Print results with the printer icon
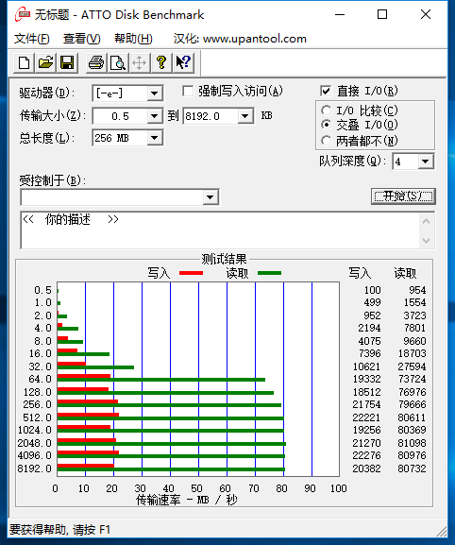Viewport: 455px width, 545px height. [96, 63]
